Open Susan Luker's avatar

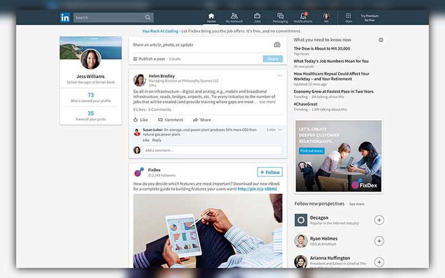(137, 132)
